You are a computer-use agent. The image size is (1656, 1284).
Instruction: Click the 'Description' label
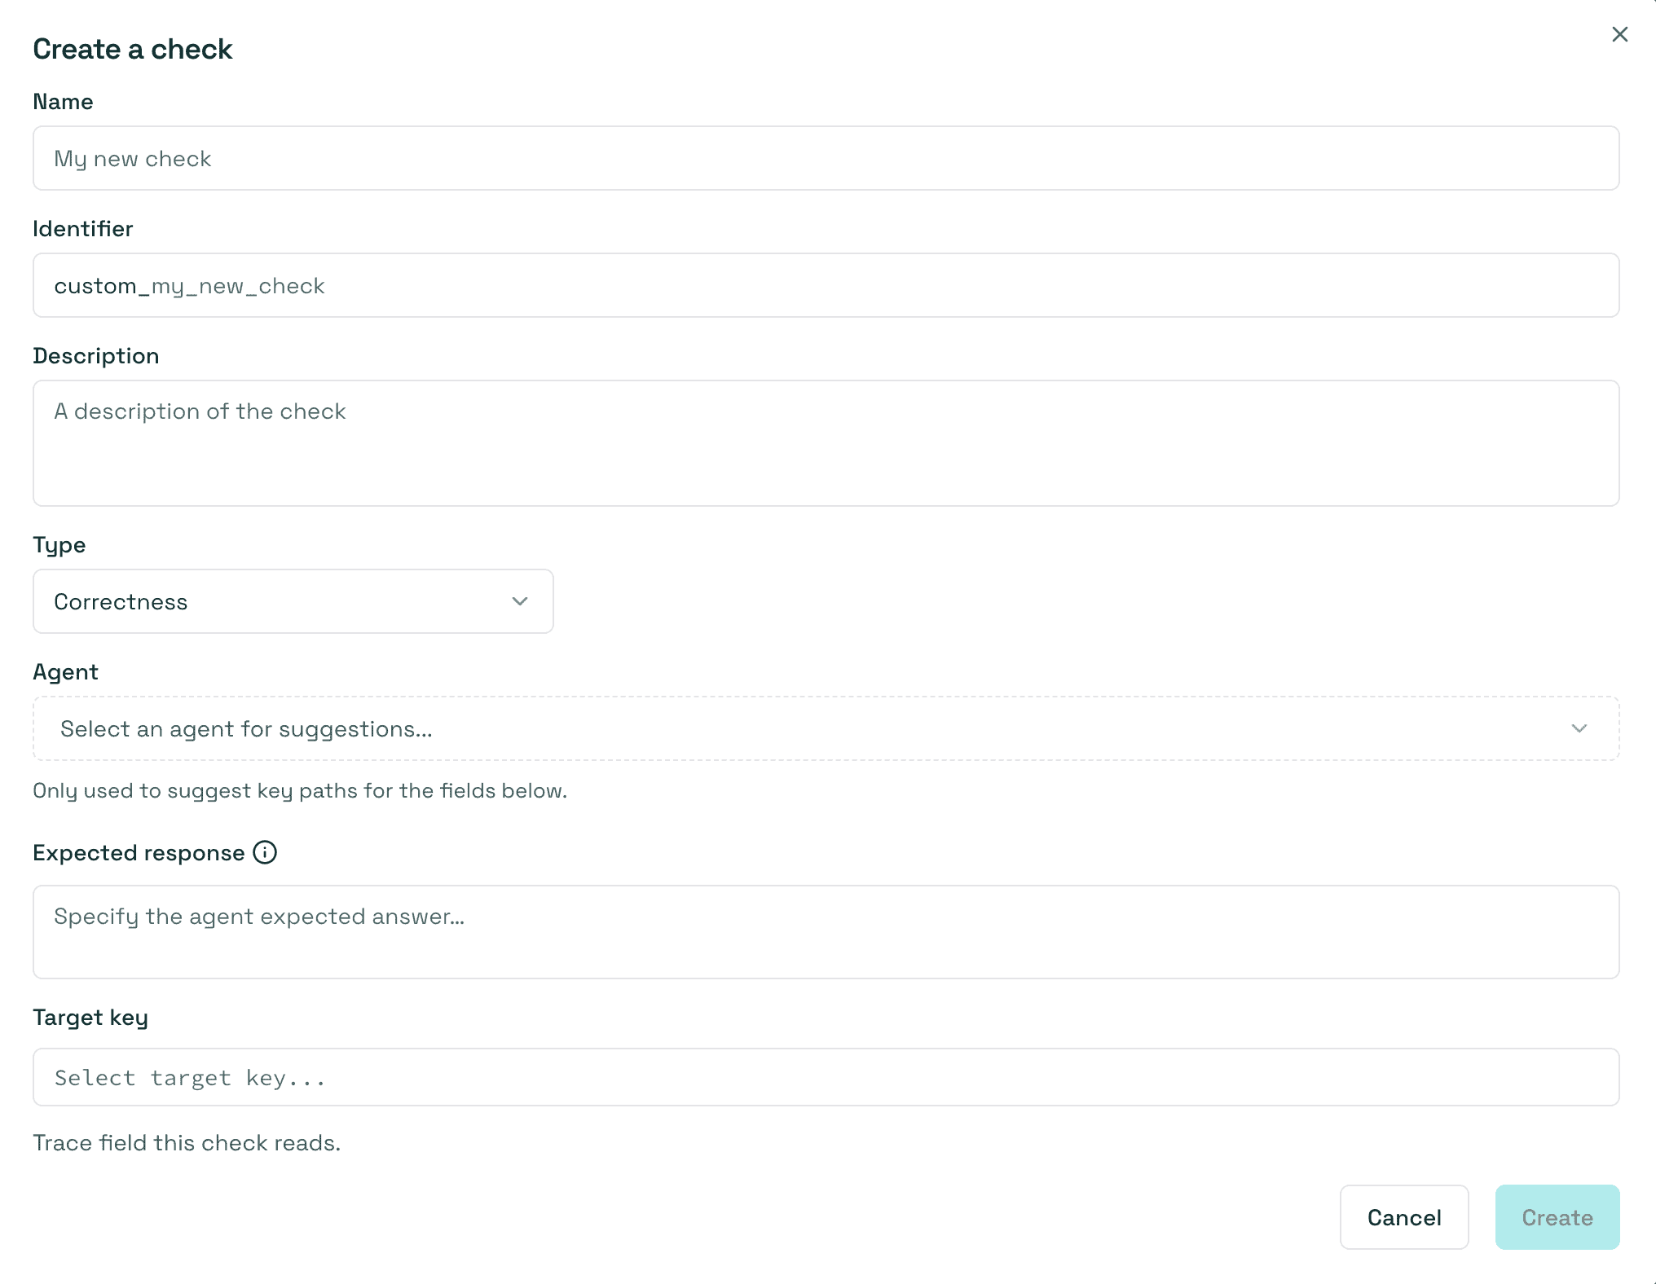[x=96, y=356]
